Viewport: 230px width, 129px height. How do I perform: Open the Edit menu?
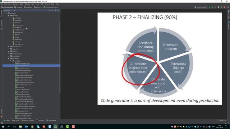point(6,4)
